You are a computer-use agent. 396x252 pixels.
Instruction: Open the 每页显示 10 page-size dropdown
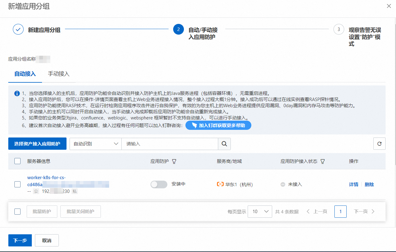click(x=260, y=211)
